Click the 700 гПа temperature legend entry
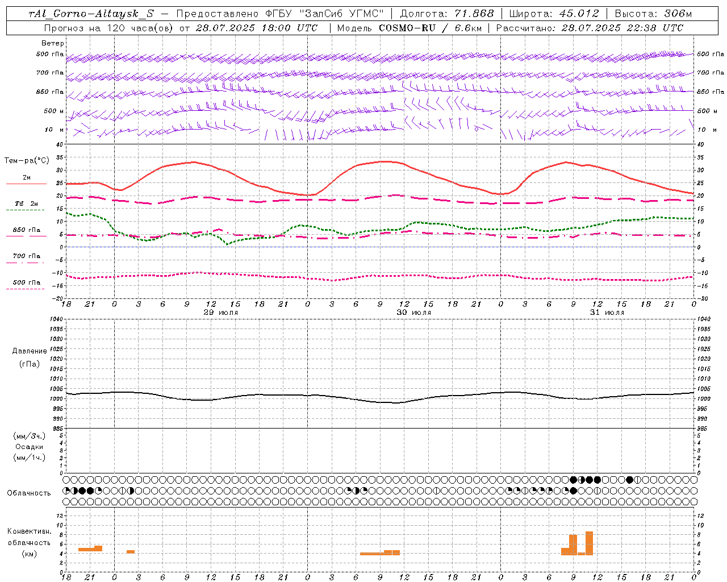Viewport: 727px width, 582px height. 27,256
